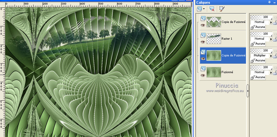Click the Aucune link toggle of Raster 1
This screenshot has width=277, height=137.
[x=258, y=44]
